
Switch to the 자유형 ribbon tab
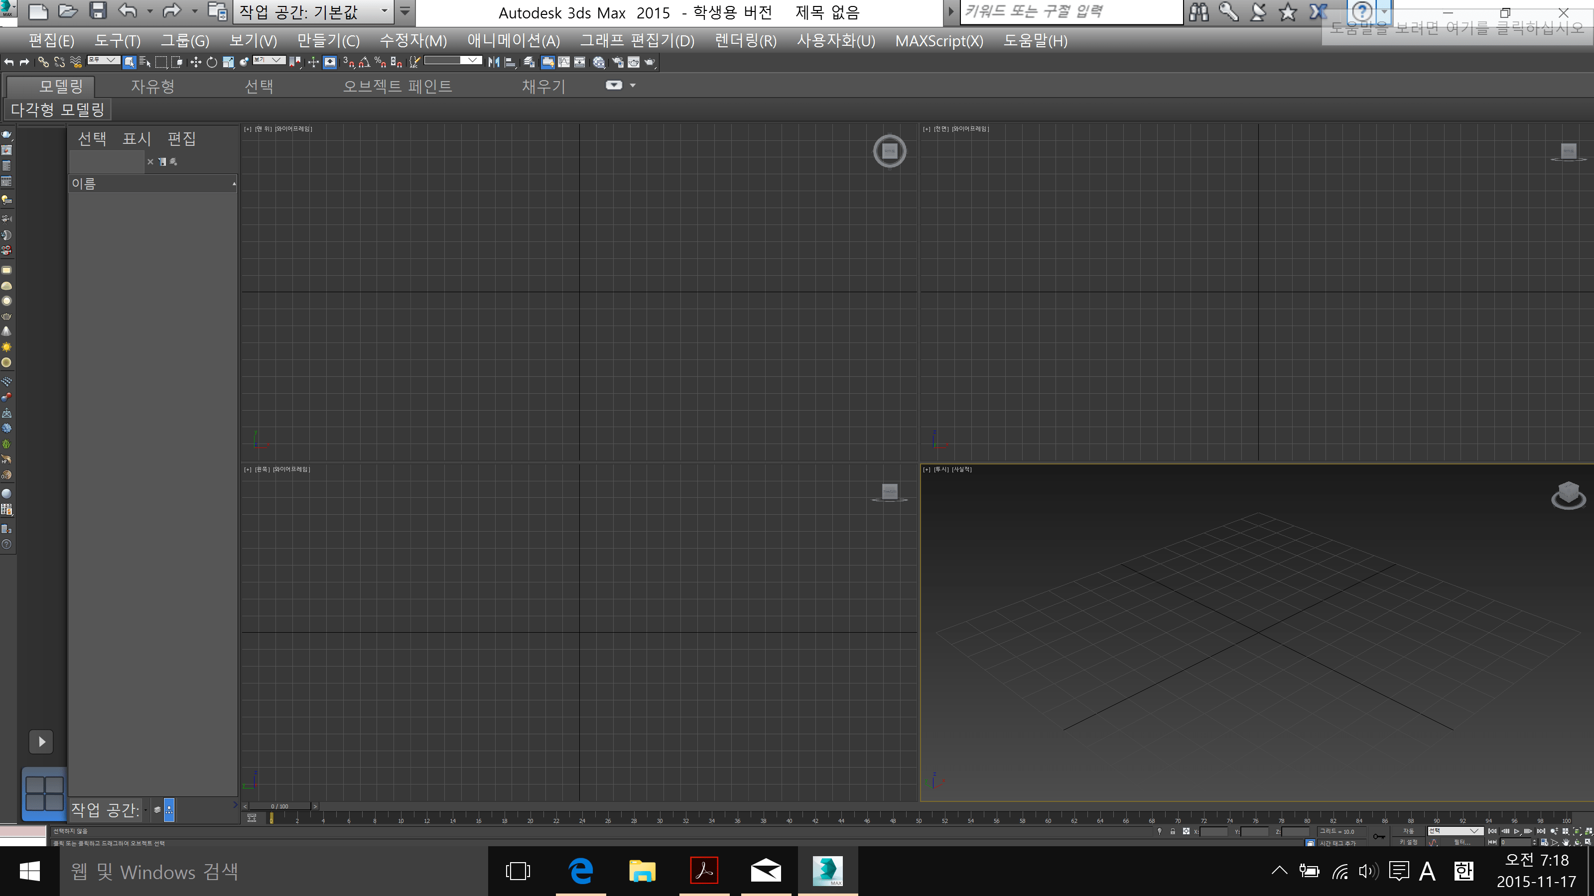(x=152, y=86)
